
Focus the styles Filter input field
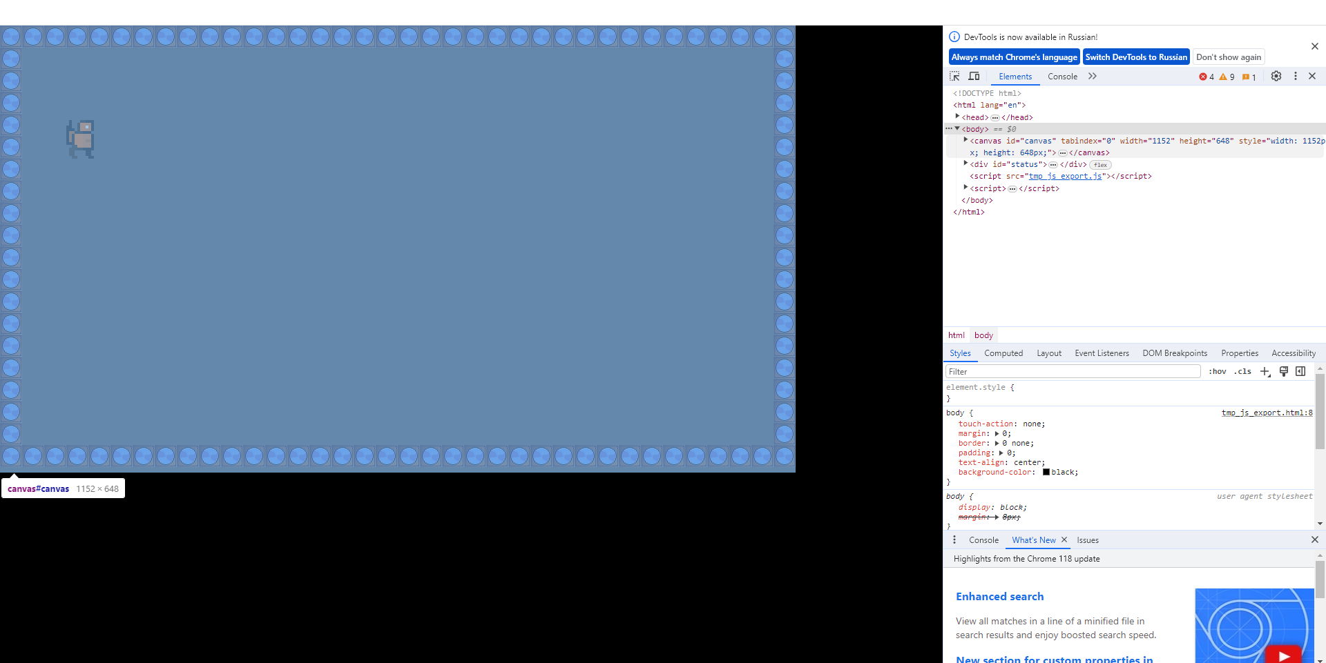point(1073,371)
